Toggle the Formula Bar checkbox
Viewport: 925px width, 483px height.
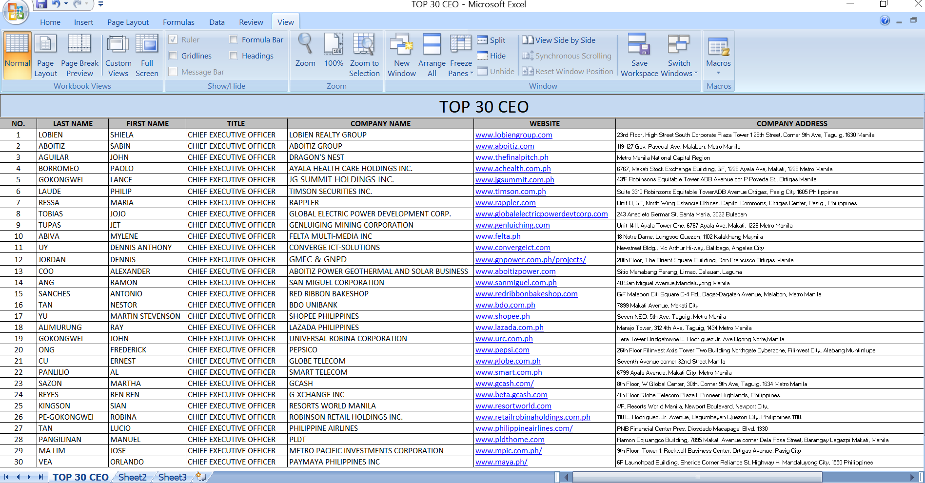[x=234, y=39]
